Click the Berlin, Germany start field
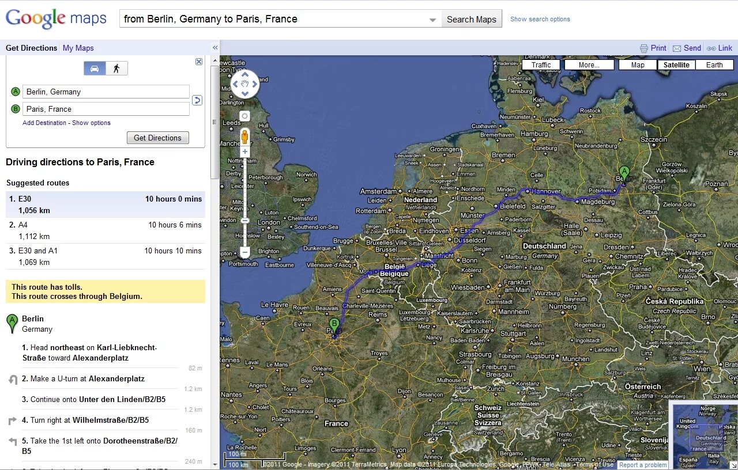Viewport: 738px width, 470px height. coord(106,92)
